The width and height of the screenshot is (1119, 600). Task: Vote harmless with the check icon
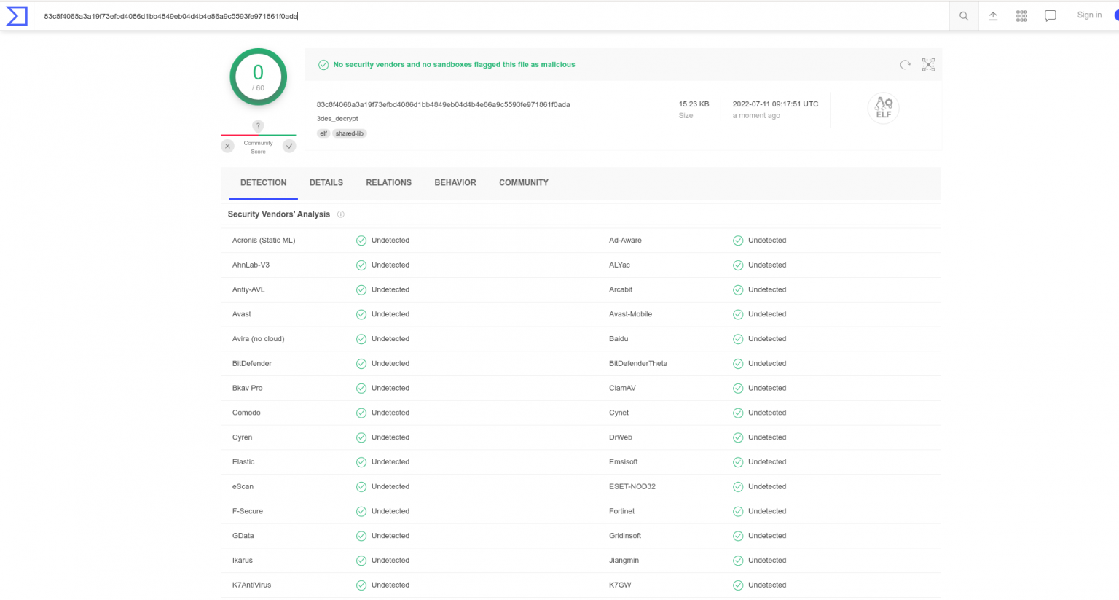tap(289, 146)
